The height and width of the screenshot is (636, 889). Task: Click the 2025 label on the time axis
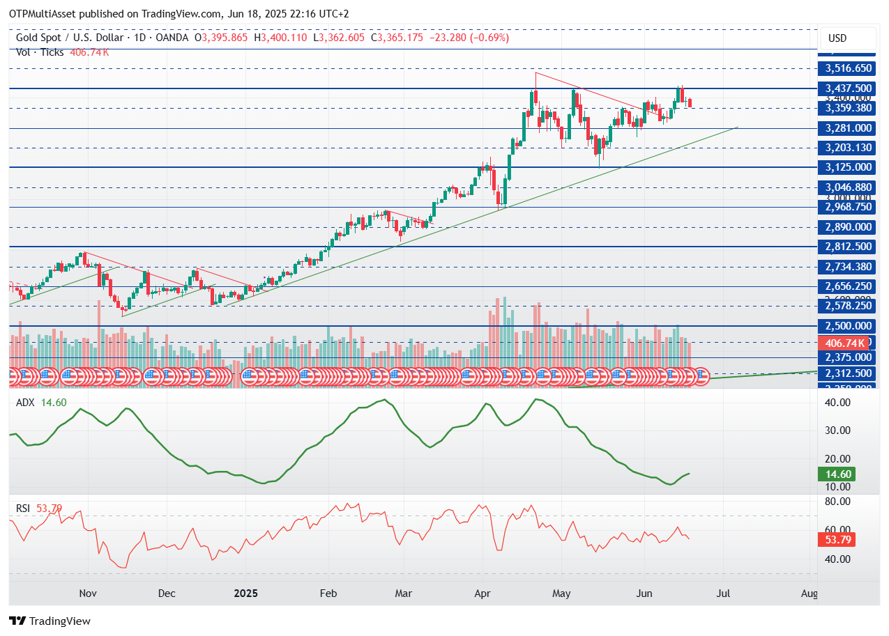pos(245,594)
